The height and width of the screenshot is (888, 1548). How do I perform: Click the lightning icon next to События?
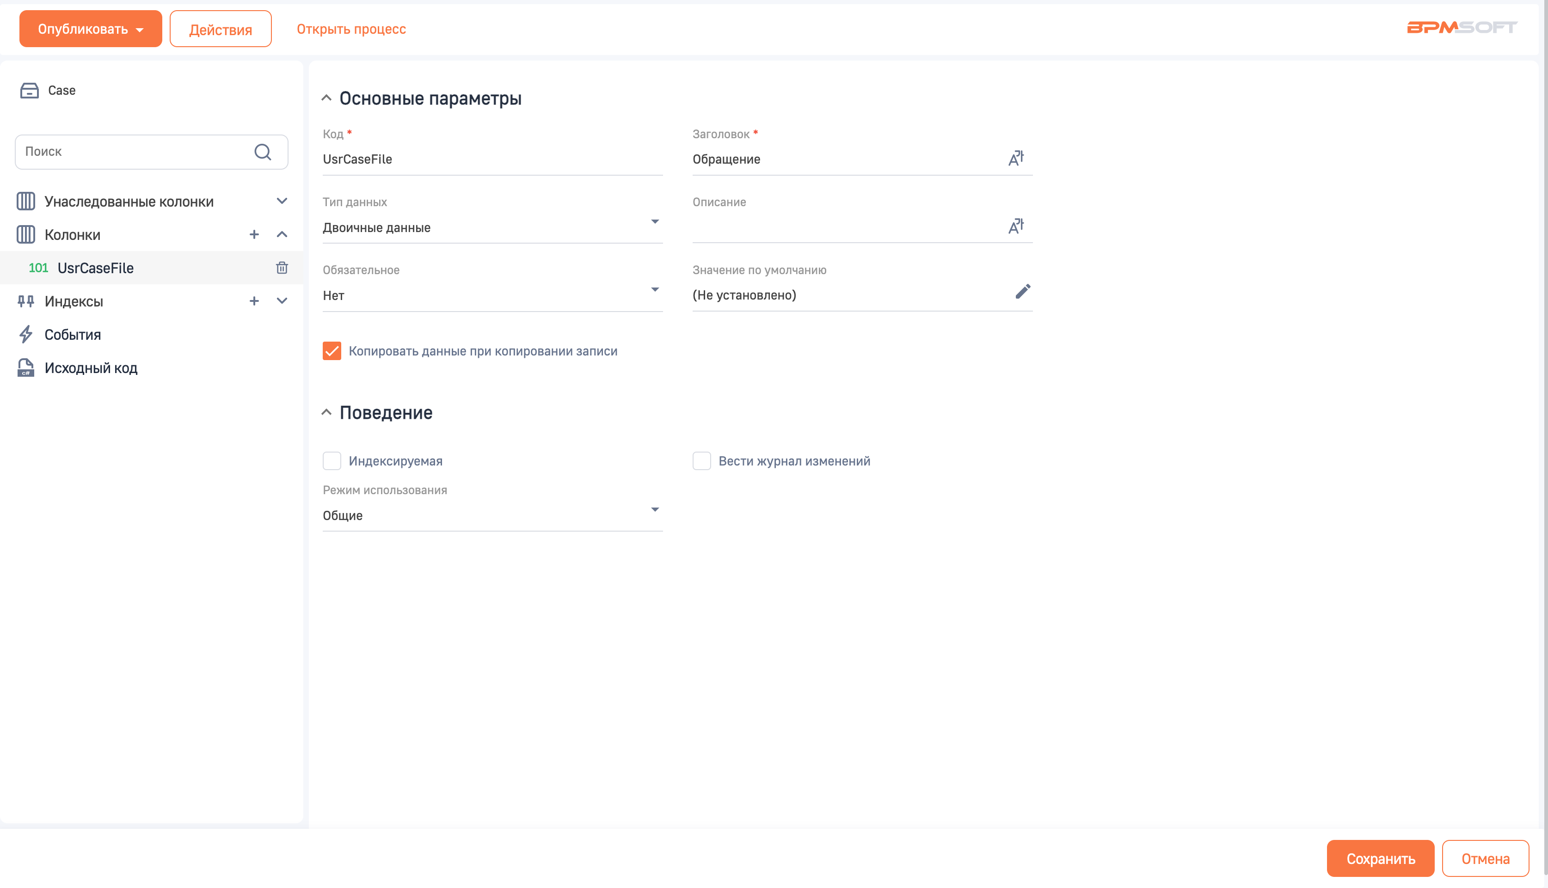pyautogui.click(x=25, y=334)
